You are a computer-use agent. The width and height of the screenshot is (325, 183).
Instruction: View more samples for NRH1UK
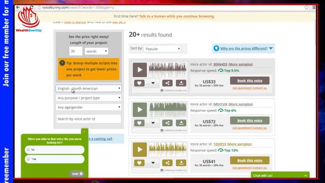pyautogui.click(x=240, y=104)
